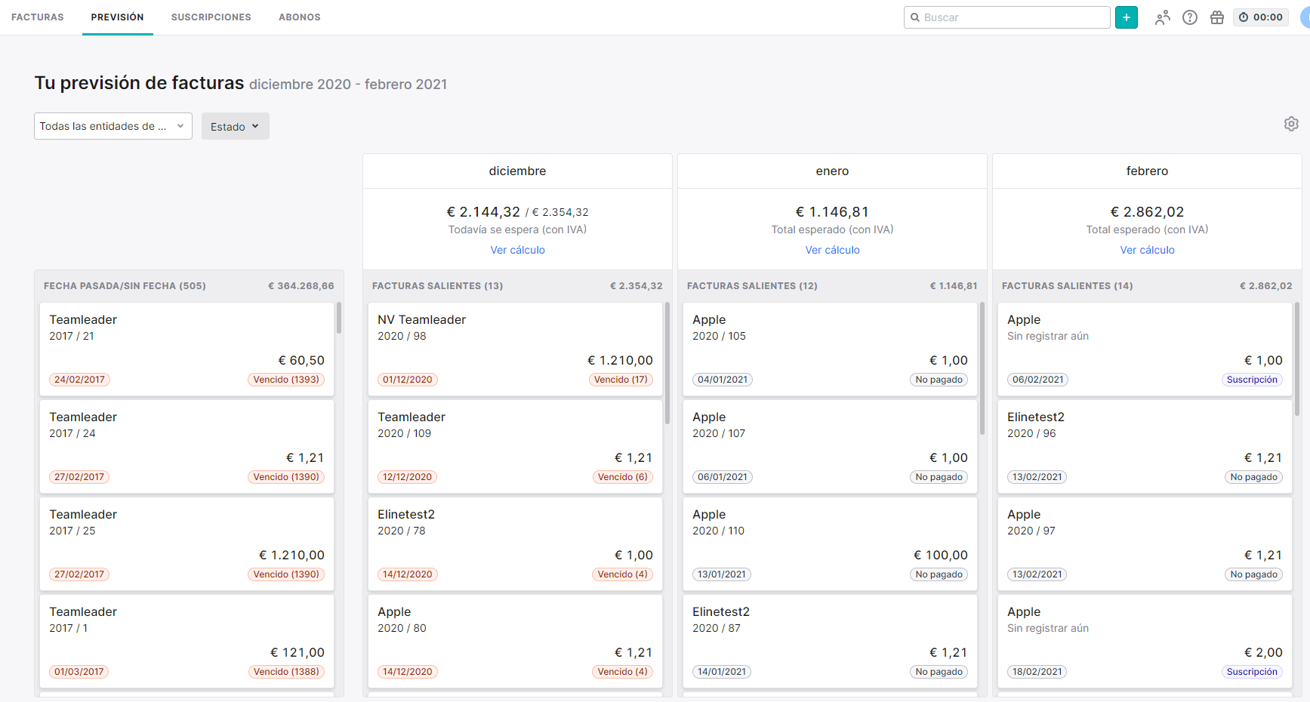Click the € 364.268,66 total
This screenshot has width=1310, height=702.
point(301,286)
